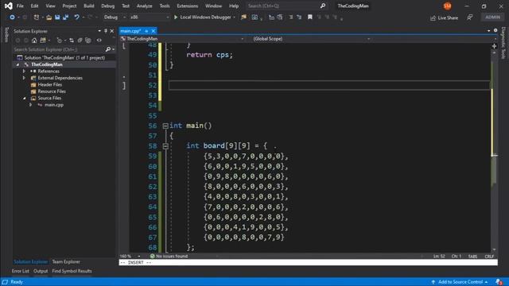Viewport: 509px width, 286px height.
Task: Click the search magnifier icon in title bar
Action: pyautogui.click(x=323, y=6)
